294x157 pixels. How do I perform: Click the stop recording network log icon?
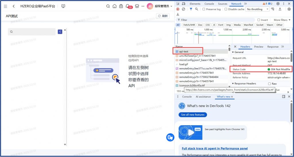click(178, 9)
